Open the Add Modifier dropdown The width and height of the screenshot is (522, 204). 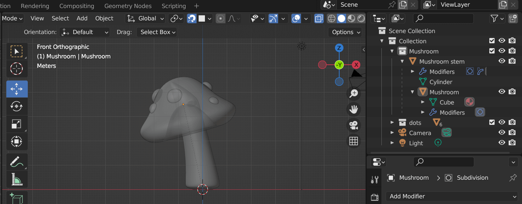(452, 196)
